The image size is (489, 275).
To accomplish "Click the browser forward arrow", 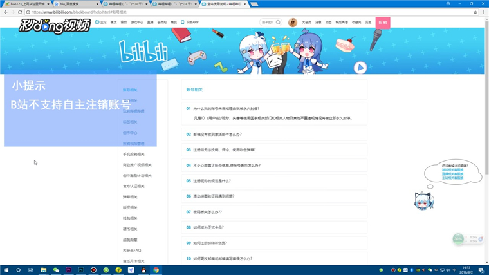I will click(x=13, y=12).
